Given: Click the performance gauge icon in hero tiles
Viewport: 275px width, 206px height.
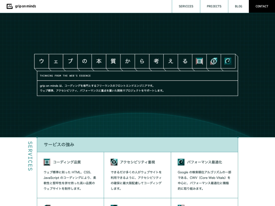Looking at the screenshot, I should pyautogui.click(x=228, y=61).
